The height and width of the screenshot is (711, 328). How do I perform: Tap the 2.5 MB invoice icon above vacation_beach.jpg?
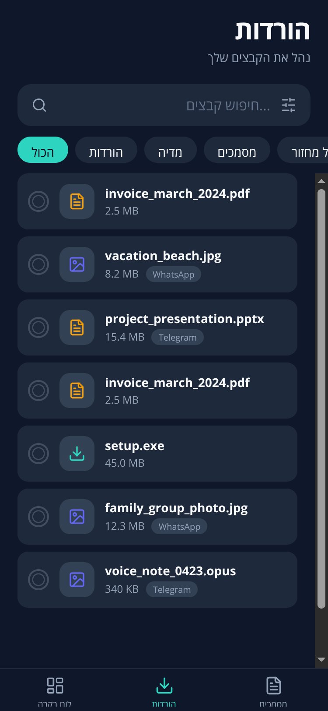point(77,201)
